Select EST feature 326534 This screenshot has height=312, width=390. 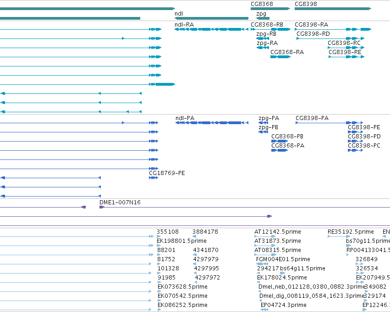click(360, 273)
